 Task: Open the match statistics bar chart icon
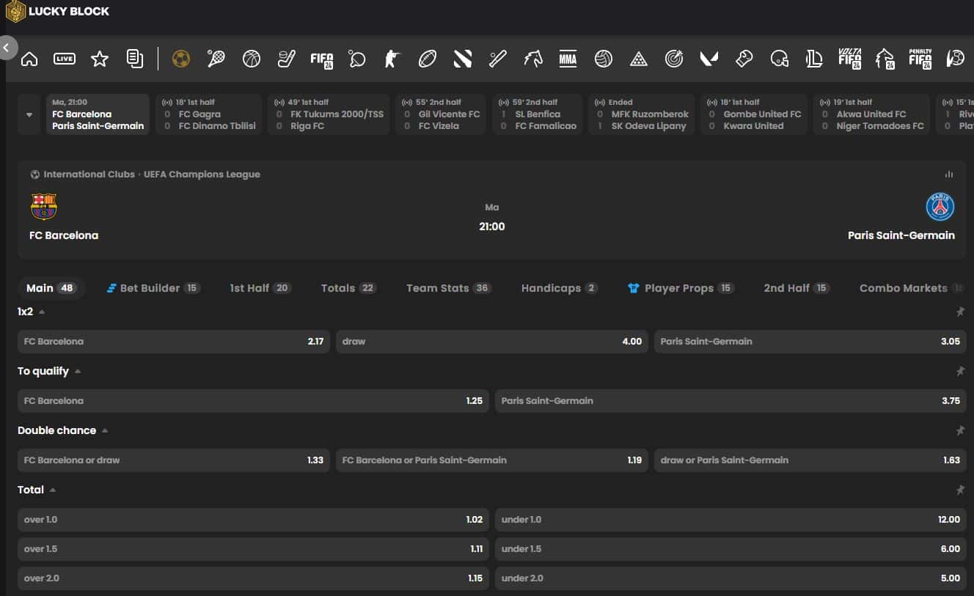949,174
